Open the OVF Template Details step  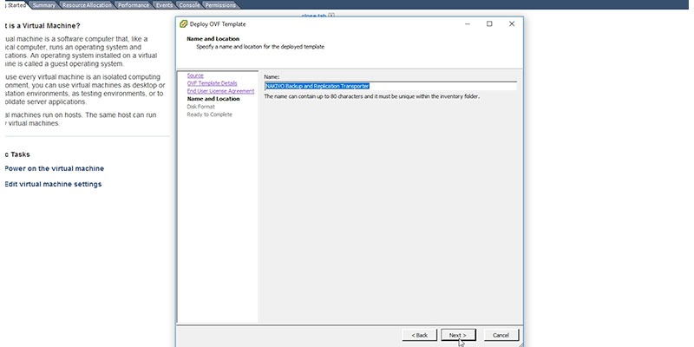[212, 83]
